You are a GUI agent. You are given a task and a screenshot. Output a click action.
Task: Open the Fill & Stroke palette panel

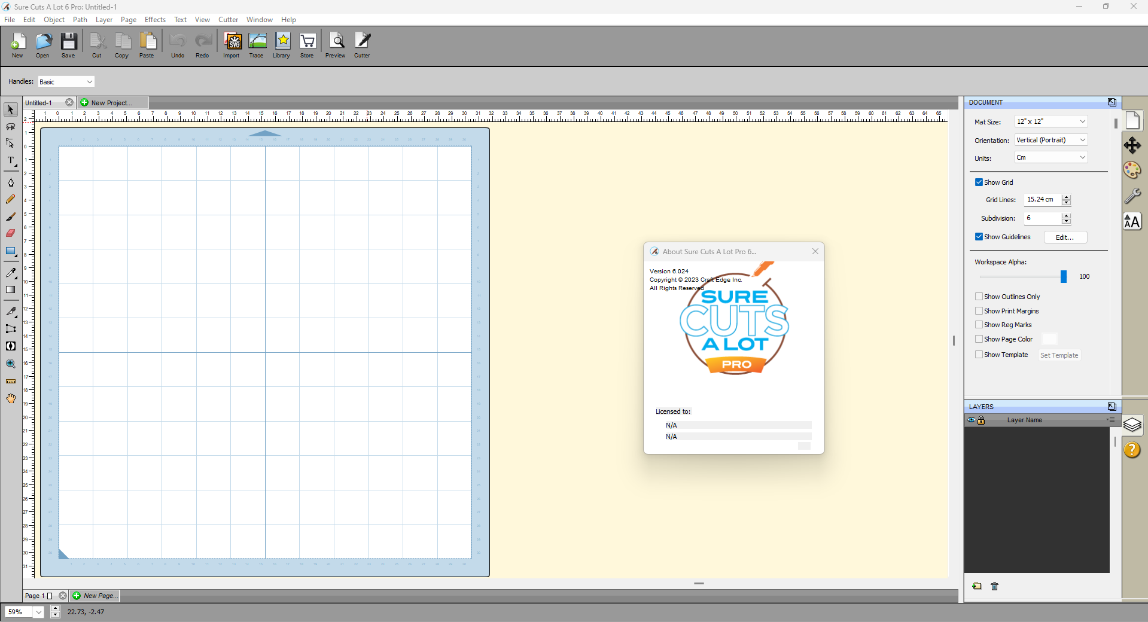pyautogui.click(x=1132, y=170)
